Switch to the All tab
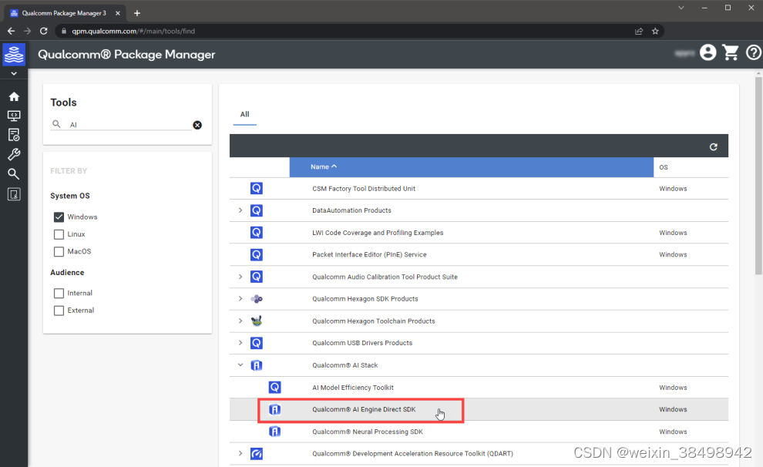 point(244,114)
